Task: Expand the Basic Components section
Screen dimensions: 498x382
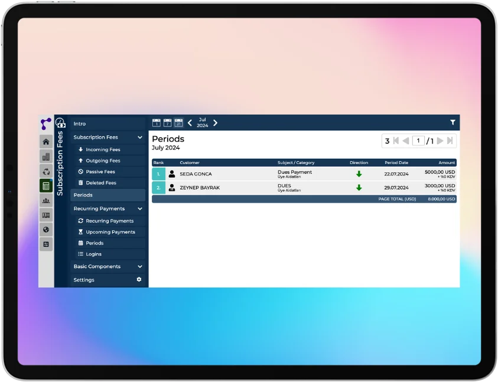Action: click(x=139, y=266)
